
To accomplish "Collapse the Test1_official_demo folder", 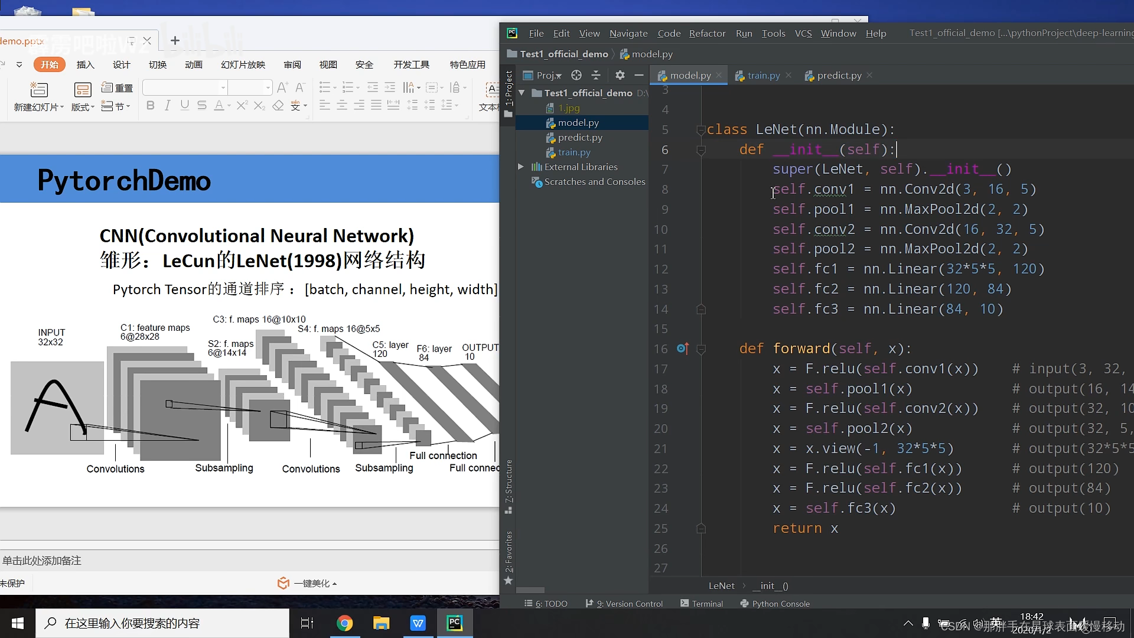I will [x=522, y=93].
